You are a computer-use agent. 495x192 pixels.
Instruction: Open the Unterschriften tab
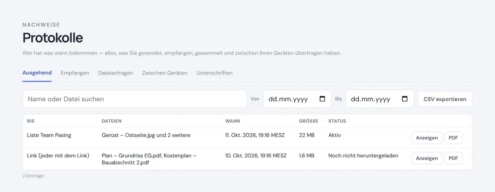click(x=214, y=73)
